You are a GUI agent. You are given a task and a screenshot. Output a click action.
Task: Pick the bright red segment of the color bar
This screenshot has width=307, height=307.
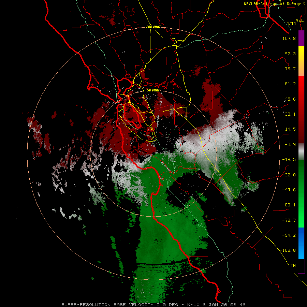[x=301, y=109]
